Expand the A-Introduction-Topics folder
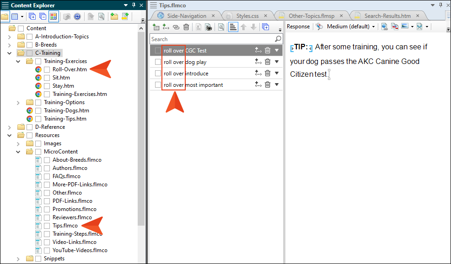This screenshot has width=451, height=264. click(x=10, y=37)
